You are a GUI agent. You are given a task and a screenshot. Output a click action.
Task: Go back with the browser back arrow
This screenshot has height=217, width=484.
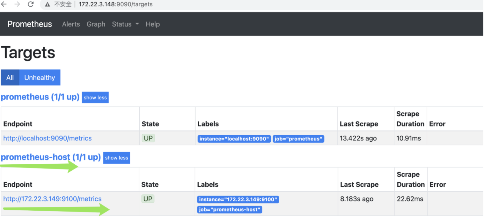click(4, 4)
